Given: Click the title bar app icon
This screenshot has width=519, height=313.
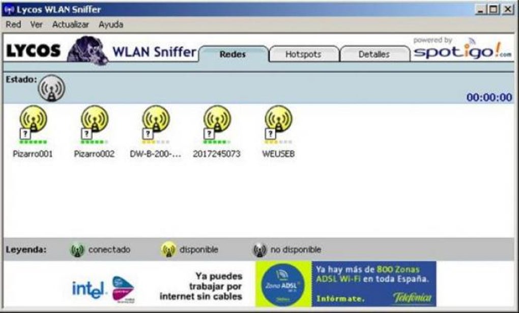Looking at the screenshot, I should [x=9, y=10].
